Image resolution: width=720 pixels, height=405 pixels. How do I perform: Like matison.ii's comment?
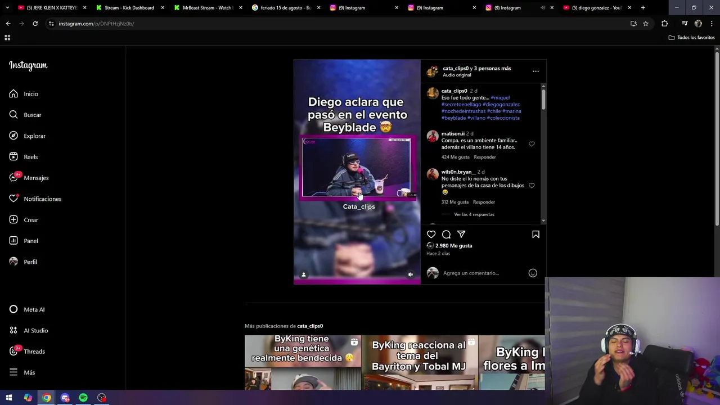coord(532,144)
